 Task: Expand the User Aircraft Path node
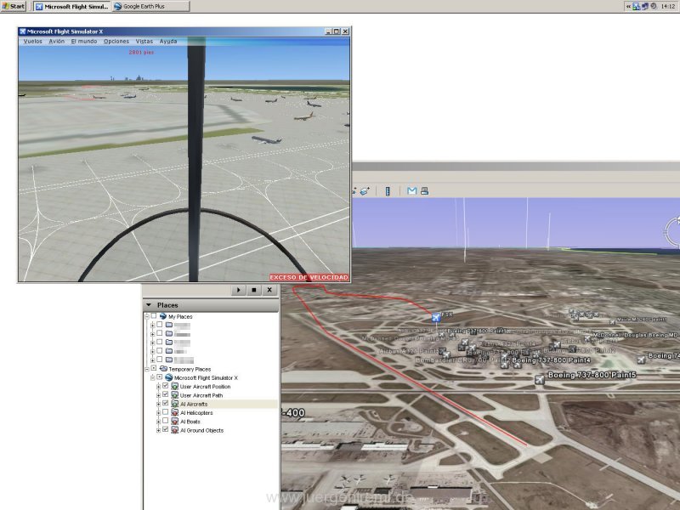(x=158, y=395)
